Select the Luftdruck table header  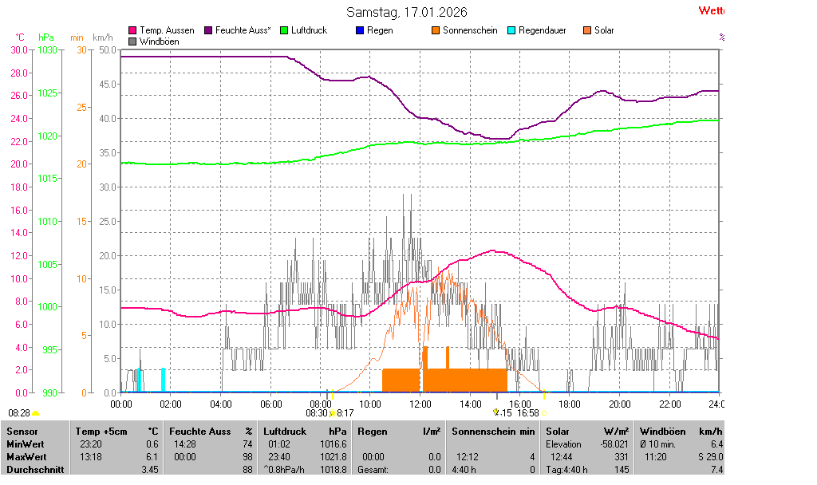[296, 432]
